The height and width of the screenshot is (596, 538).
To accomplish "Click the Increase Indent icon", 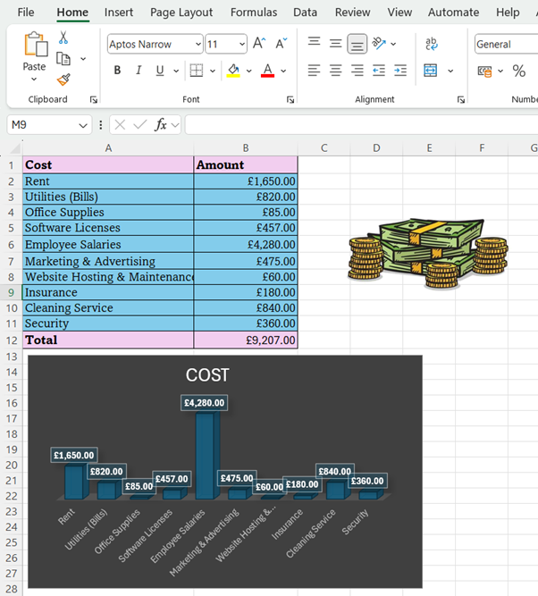I will [400, 71].
